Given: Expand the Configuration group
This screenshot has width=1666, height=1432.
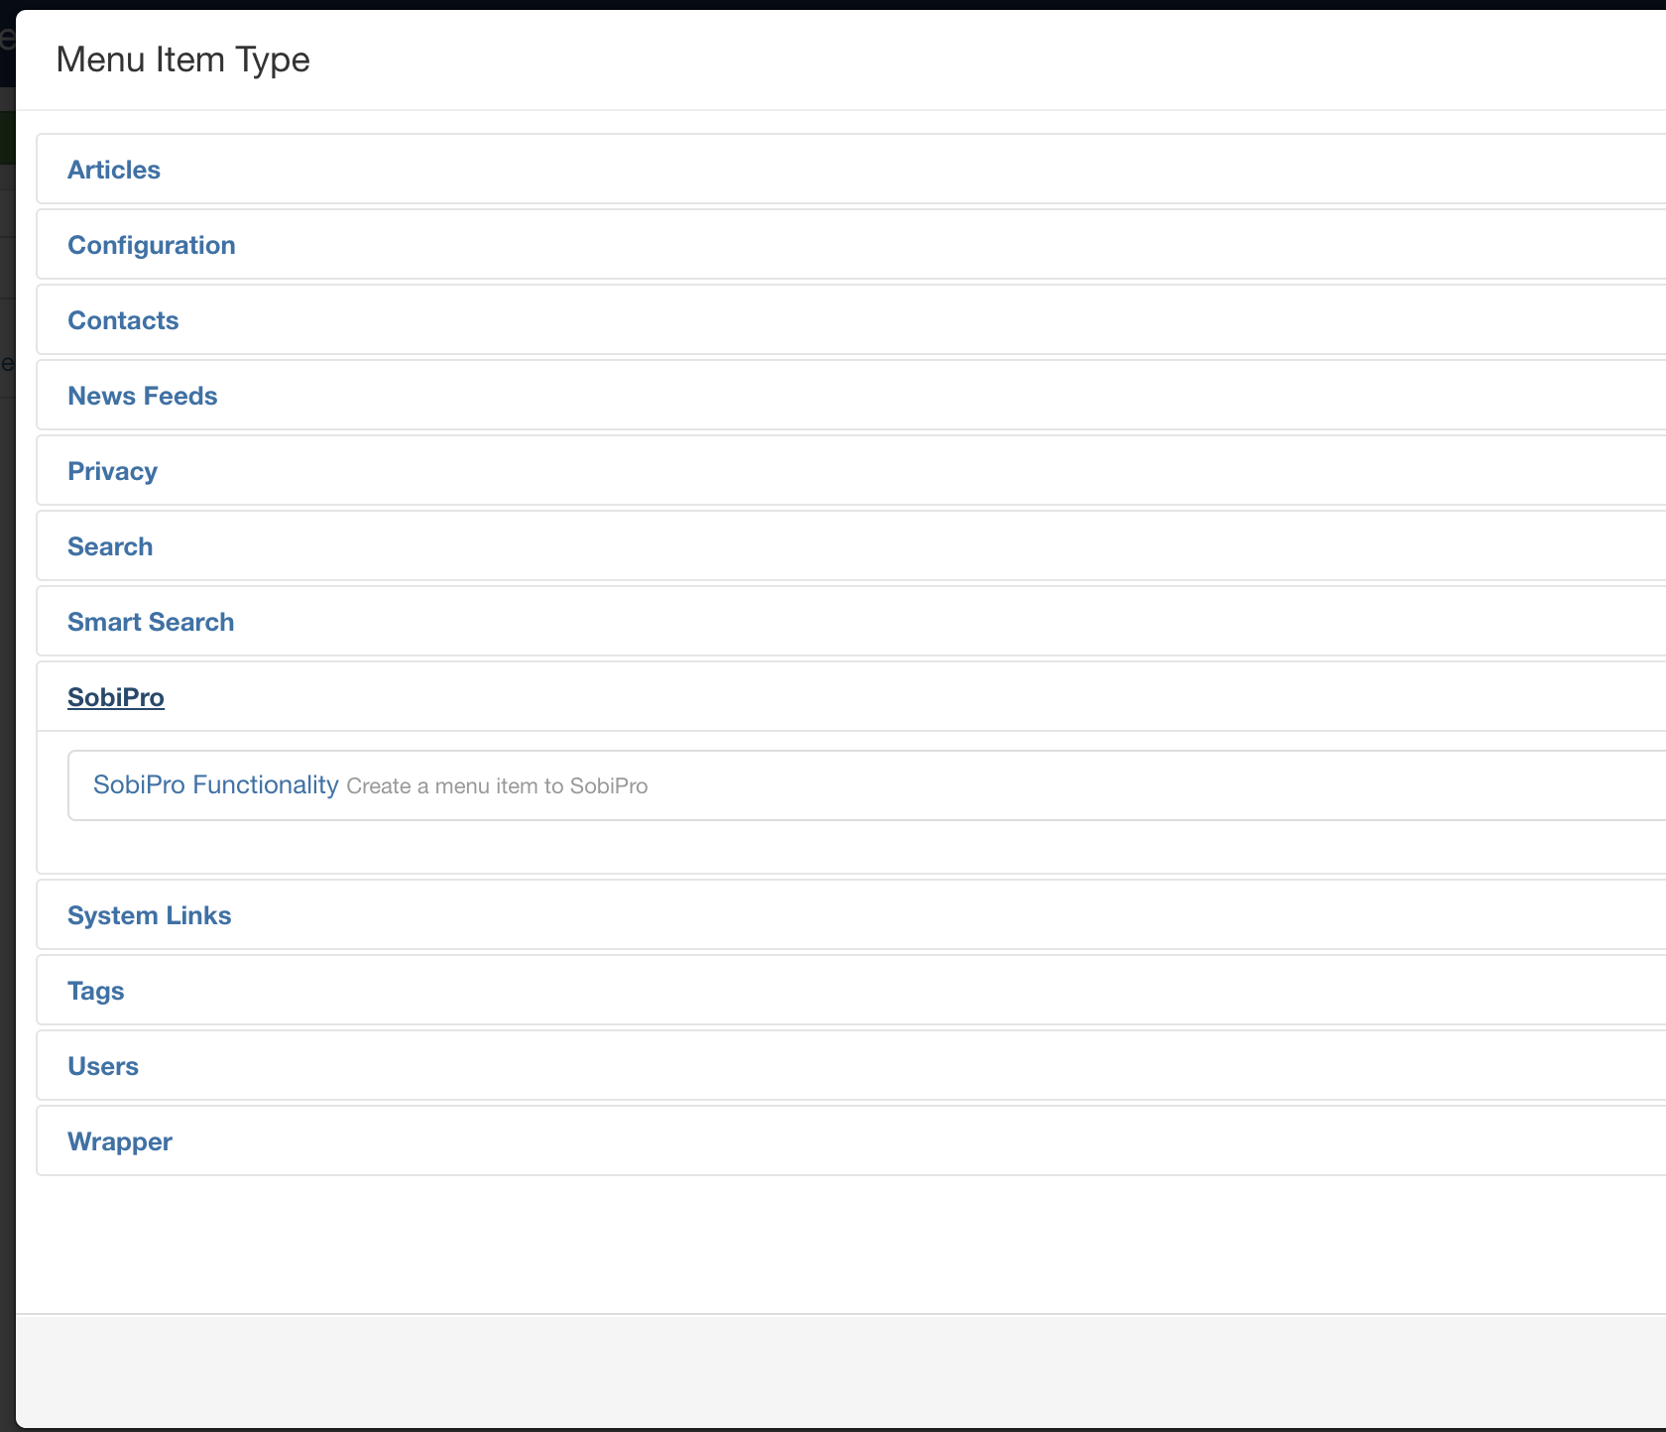Looking at the screenshot, I should pyautogui.click(x=152, y=245).
